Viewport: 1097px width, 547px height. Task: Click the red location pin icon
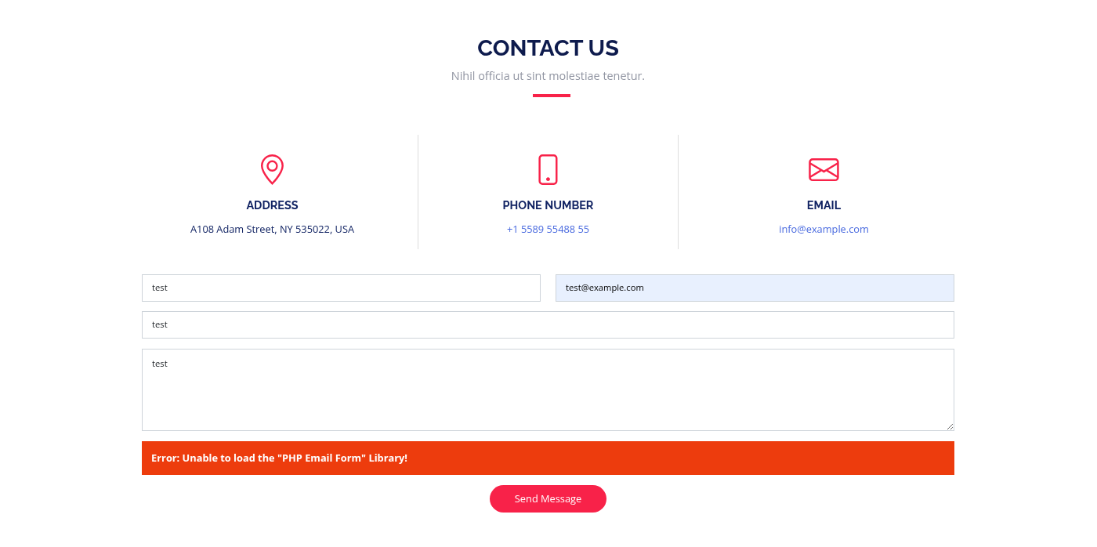click(272, 169)
